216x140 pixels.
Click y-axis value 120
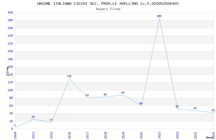(10, 82)
